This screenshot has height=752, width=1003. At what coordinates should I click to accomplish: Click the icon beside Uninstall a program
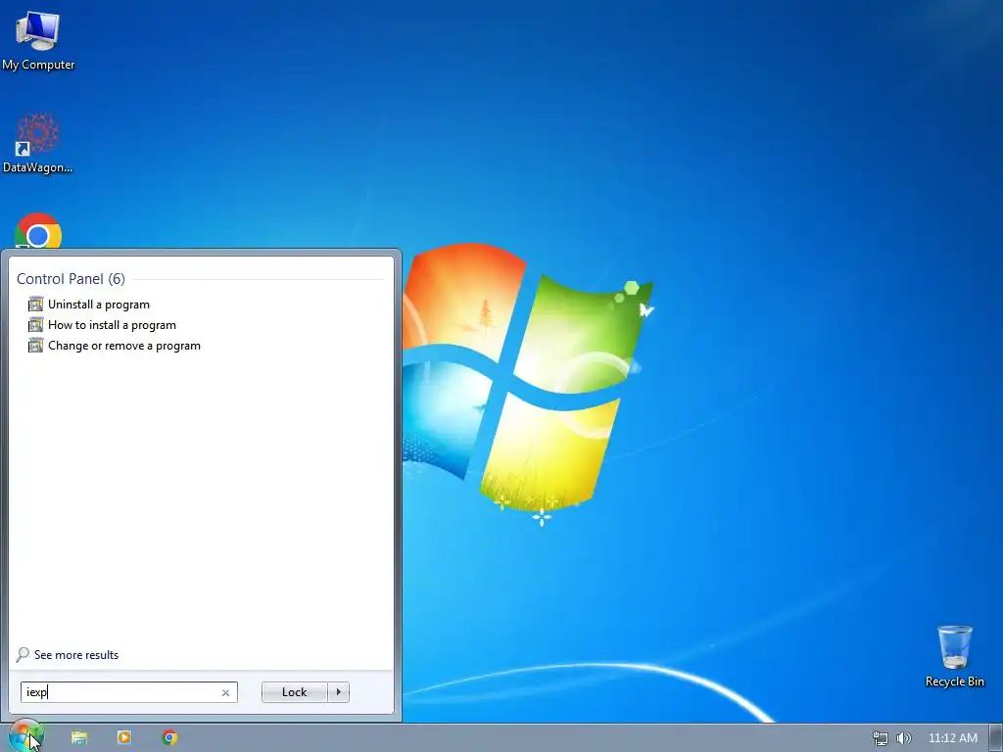(36, 305)
